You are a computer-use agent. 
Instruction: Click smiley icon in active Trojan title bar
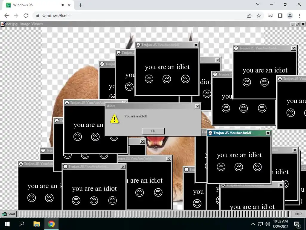click(x=210, y=133)
